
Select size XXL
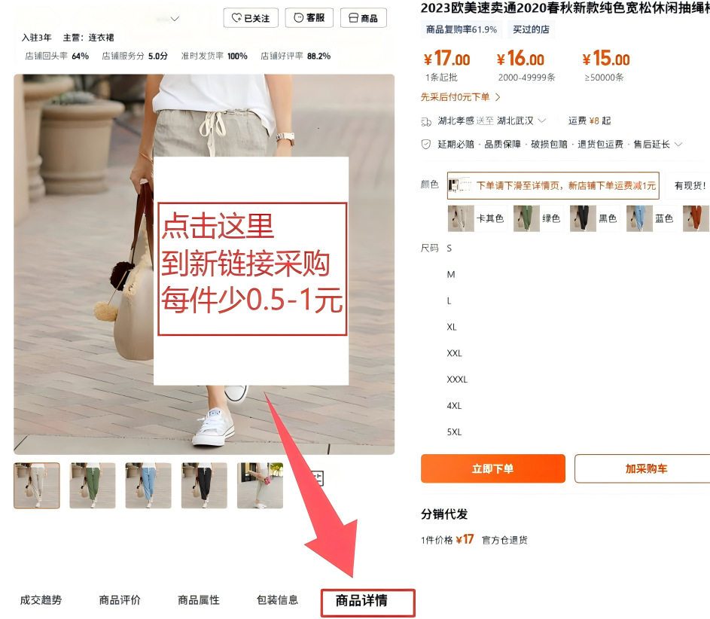pos(454,353)
